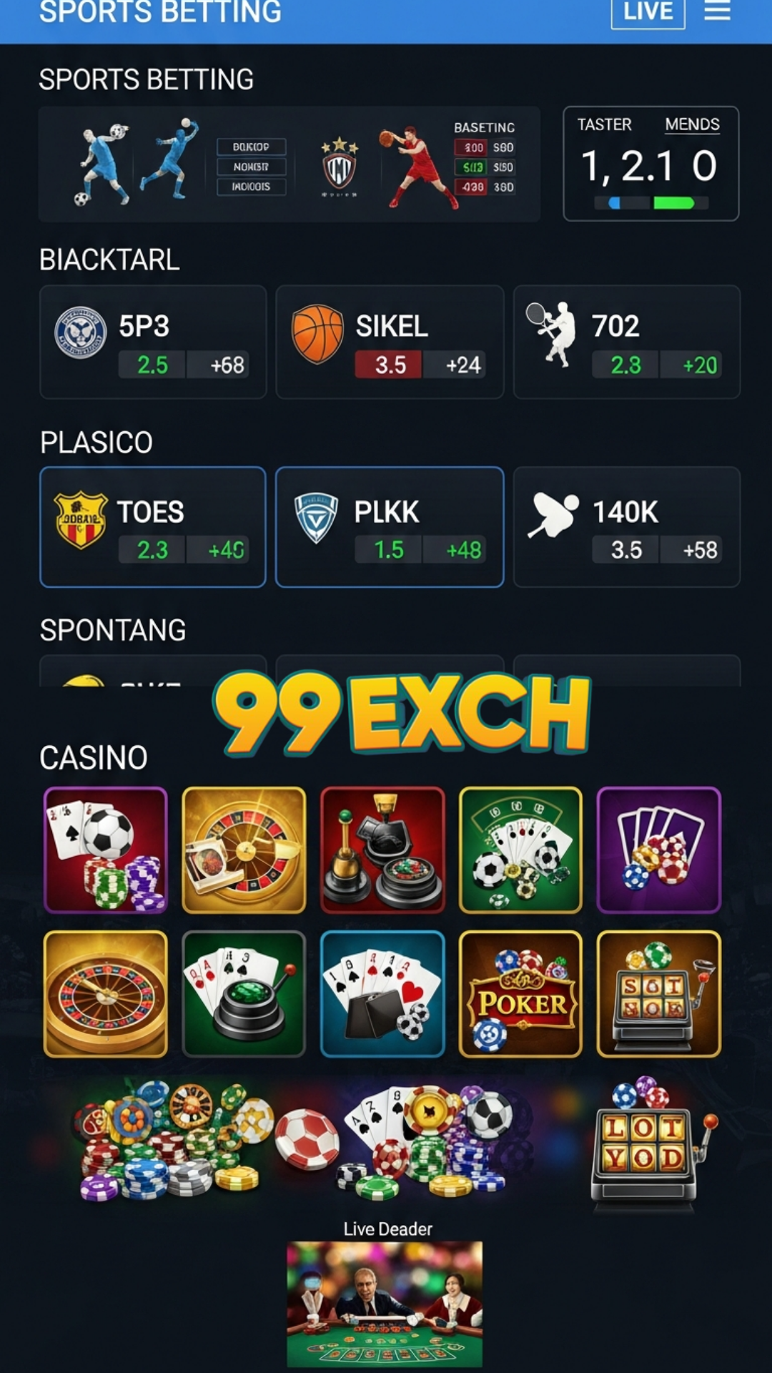
Task: Select the blue tile with aces game
Action: pos(382,994)
